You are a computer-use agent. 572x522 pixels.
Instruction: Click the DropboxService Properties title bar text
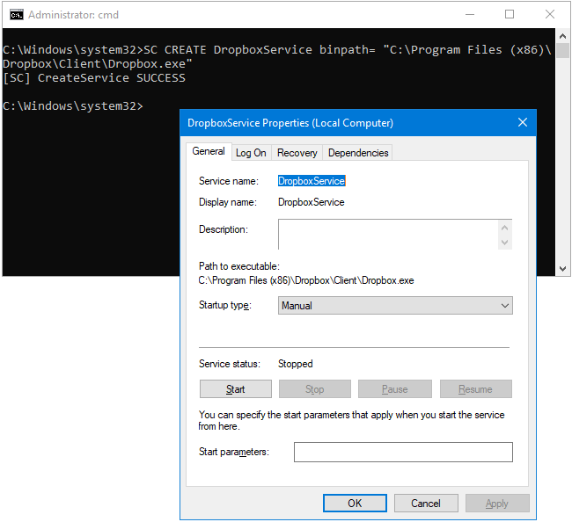pyautogui.click(x=290, y=123)
